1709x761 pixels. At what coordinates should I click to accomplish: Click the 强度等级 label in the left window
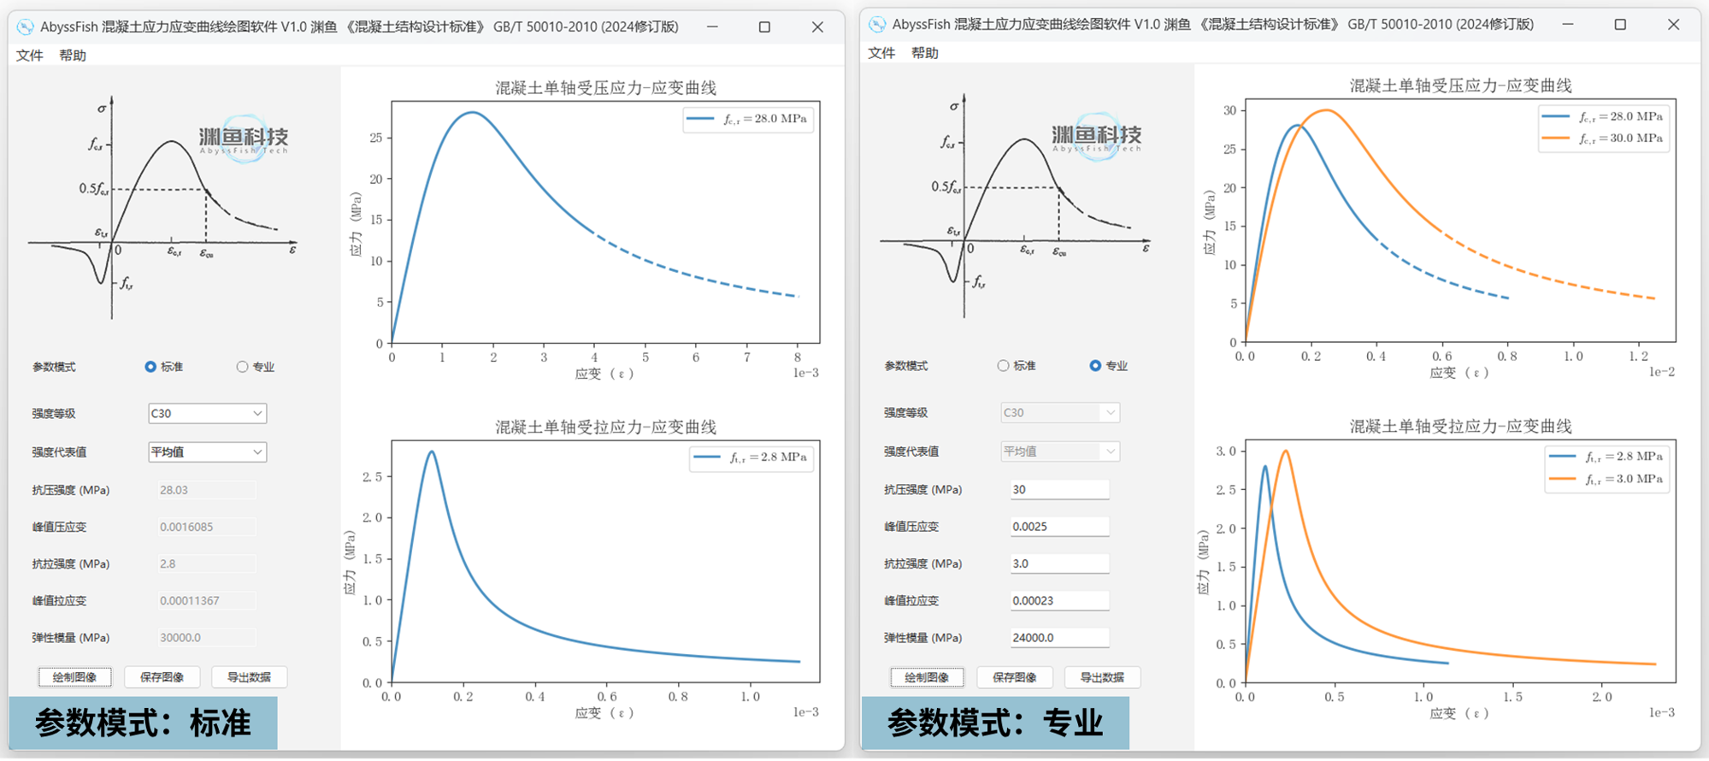coord(54,414)
